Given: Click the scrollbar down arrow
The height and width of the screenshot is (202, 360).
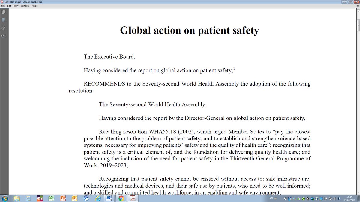Looking at the screenshot, I should pos(358,193).
